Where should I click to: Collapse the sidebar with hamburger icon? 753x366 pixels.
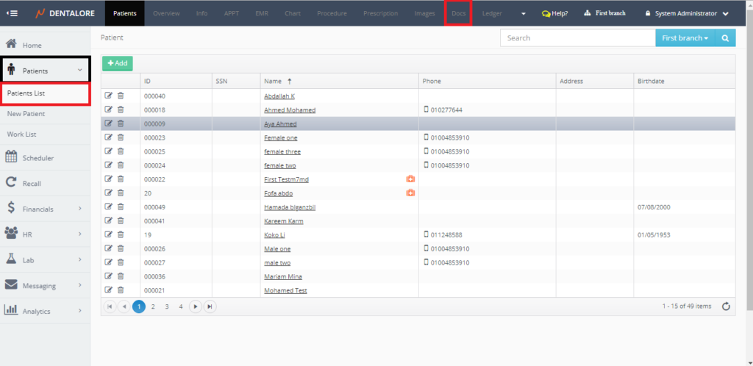13,13
